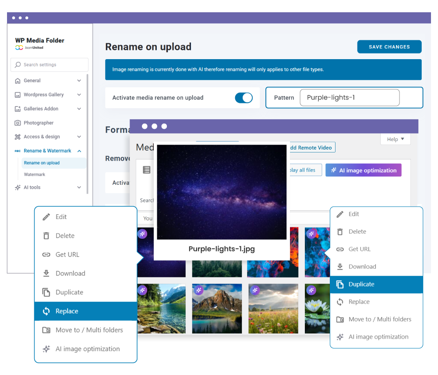Select Replace in the left context menu
The height and width of the screenshot is (375, 438).
(86, 311)
